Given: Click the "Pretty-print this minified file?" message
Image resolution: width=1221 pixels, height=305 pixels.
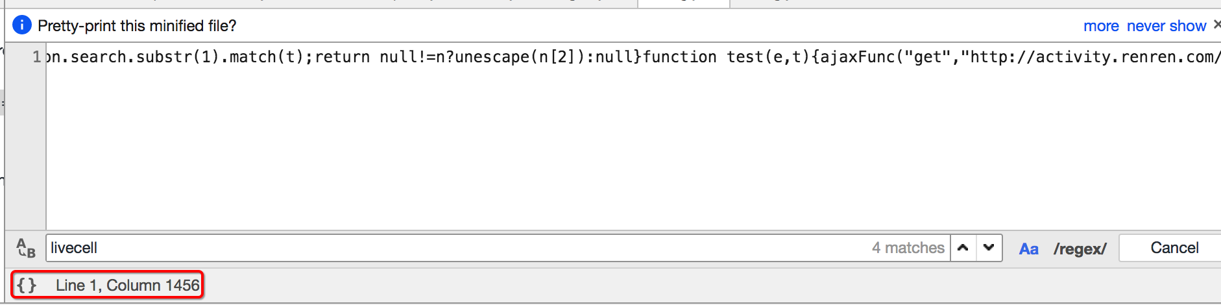Looking at the screenshot, I should [x=137, y=26].
